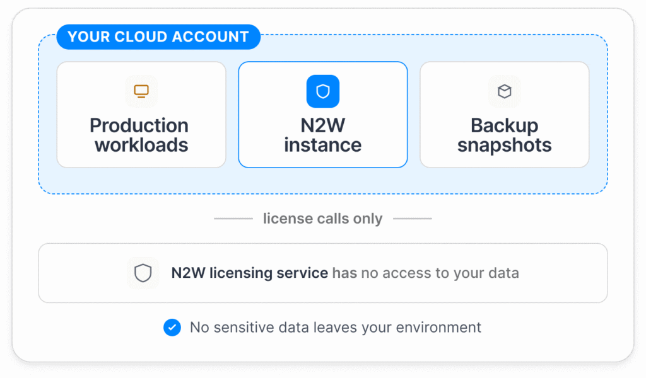Open the Production workloads card
The height and width of the screenshot is (378, 646).
point(141,115)
